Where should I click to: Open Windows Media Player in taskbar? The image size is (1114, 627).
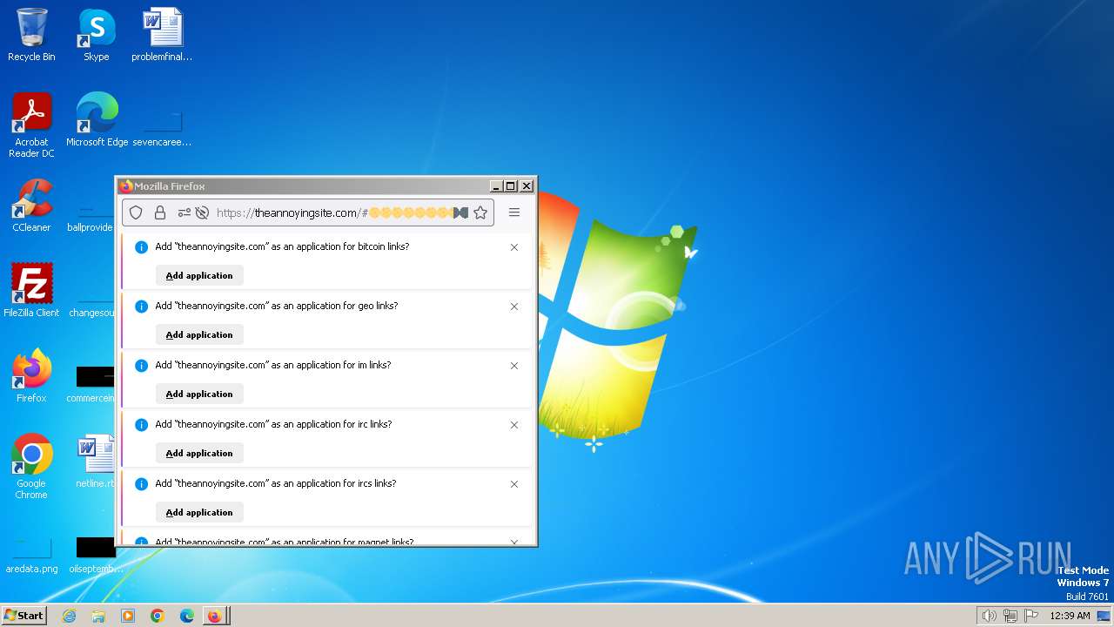pyautogui.click(x=128, y=616)
